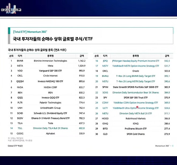Click 'Palantir Technologies' name
Image resolution: width=177 pixels, height=165 pixels.
(x=50, y=102)
